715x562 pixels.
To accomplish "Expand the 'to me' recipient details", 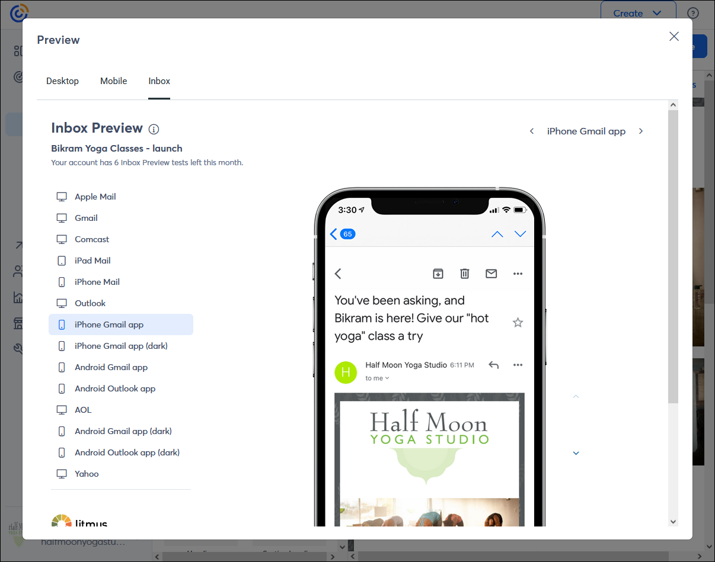I will tap(378, 378).
